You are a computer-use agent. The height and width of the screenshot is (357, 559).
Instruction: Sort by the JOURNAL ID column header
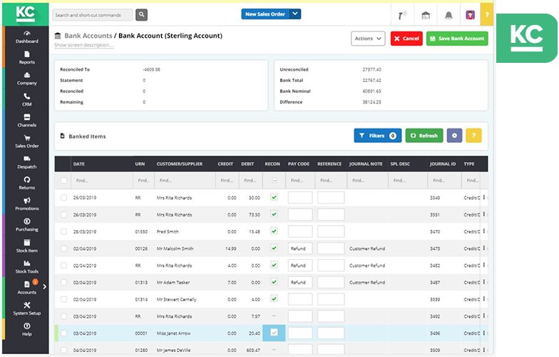442,164
